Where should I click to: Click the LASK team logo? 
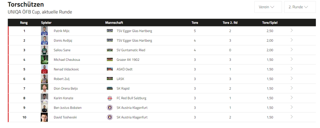coord(110,79)
